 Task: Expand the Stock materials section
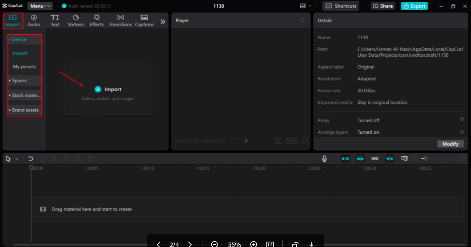(x=24, y=95)
